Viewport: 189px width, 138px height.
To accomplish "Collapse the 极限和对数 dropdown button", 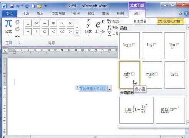I will (171, 21).
